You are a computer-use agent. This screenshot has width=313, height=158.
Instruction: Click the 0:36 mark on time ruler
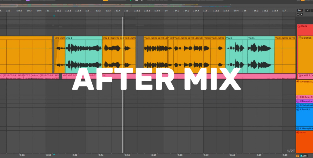[127, 155]
